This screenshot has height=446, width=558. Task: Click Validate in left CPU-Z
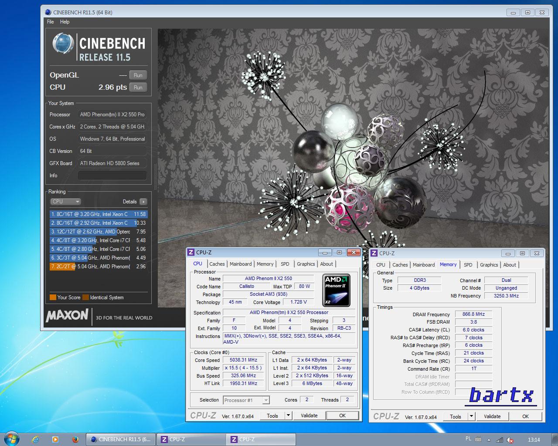[x=309, y=416]
